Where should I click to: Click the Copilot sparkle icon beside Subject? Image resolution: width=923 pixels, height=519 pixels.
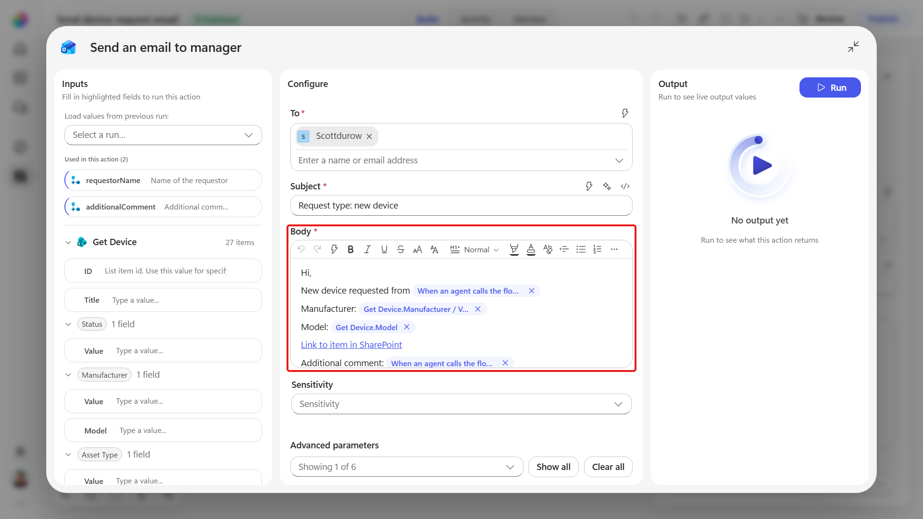point(607,186)
